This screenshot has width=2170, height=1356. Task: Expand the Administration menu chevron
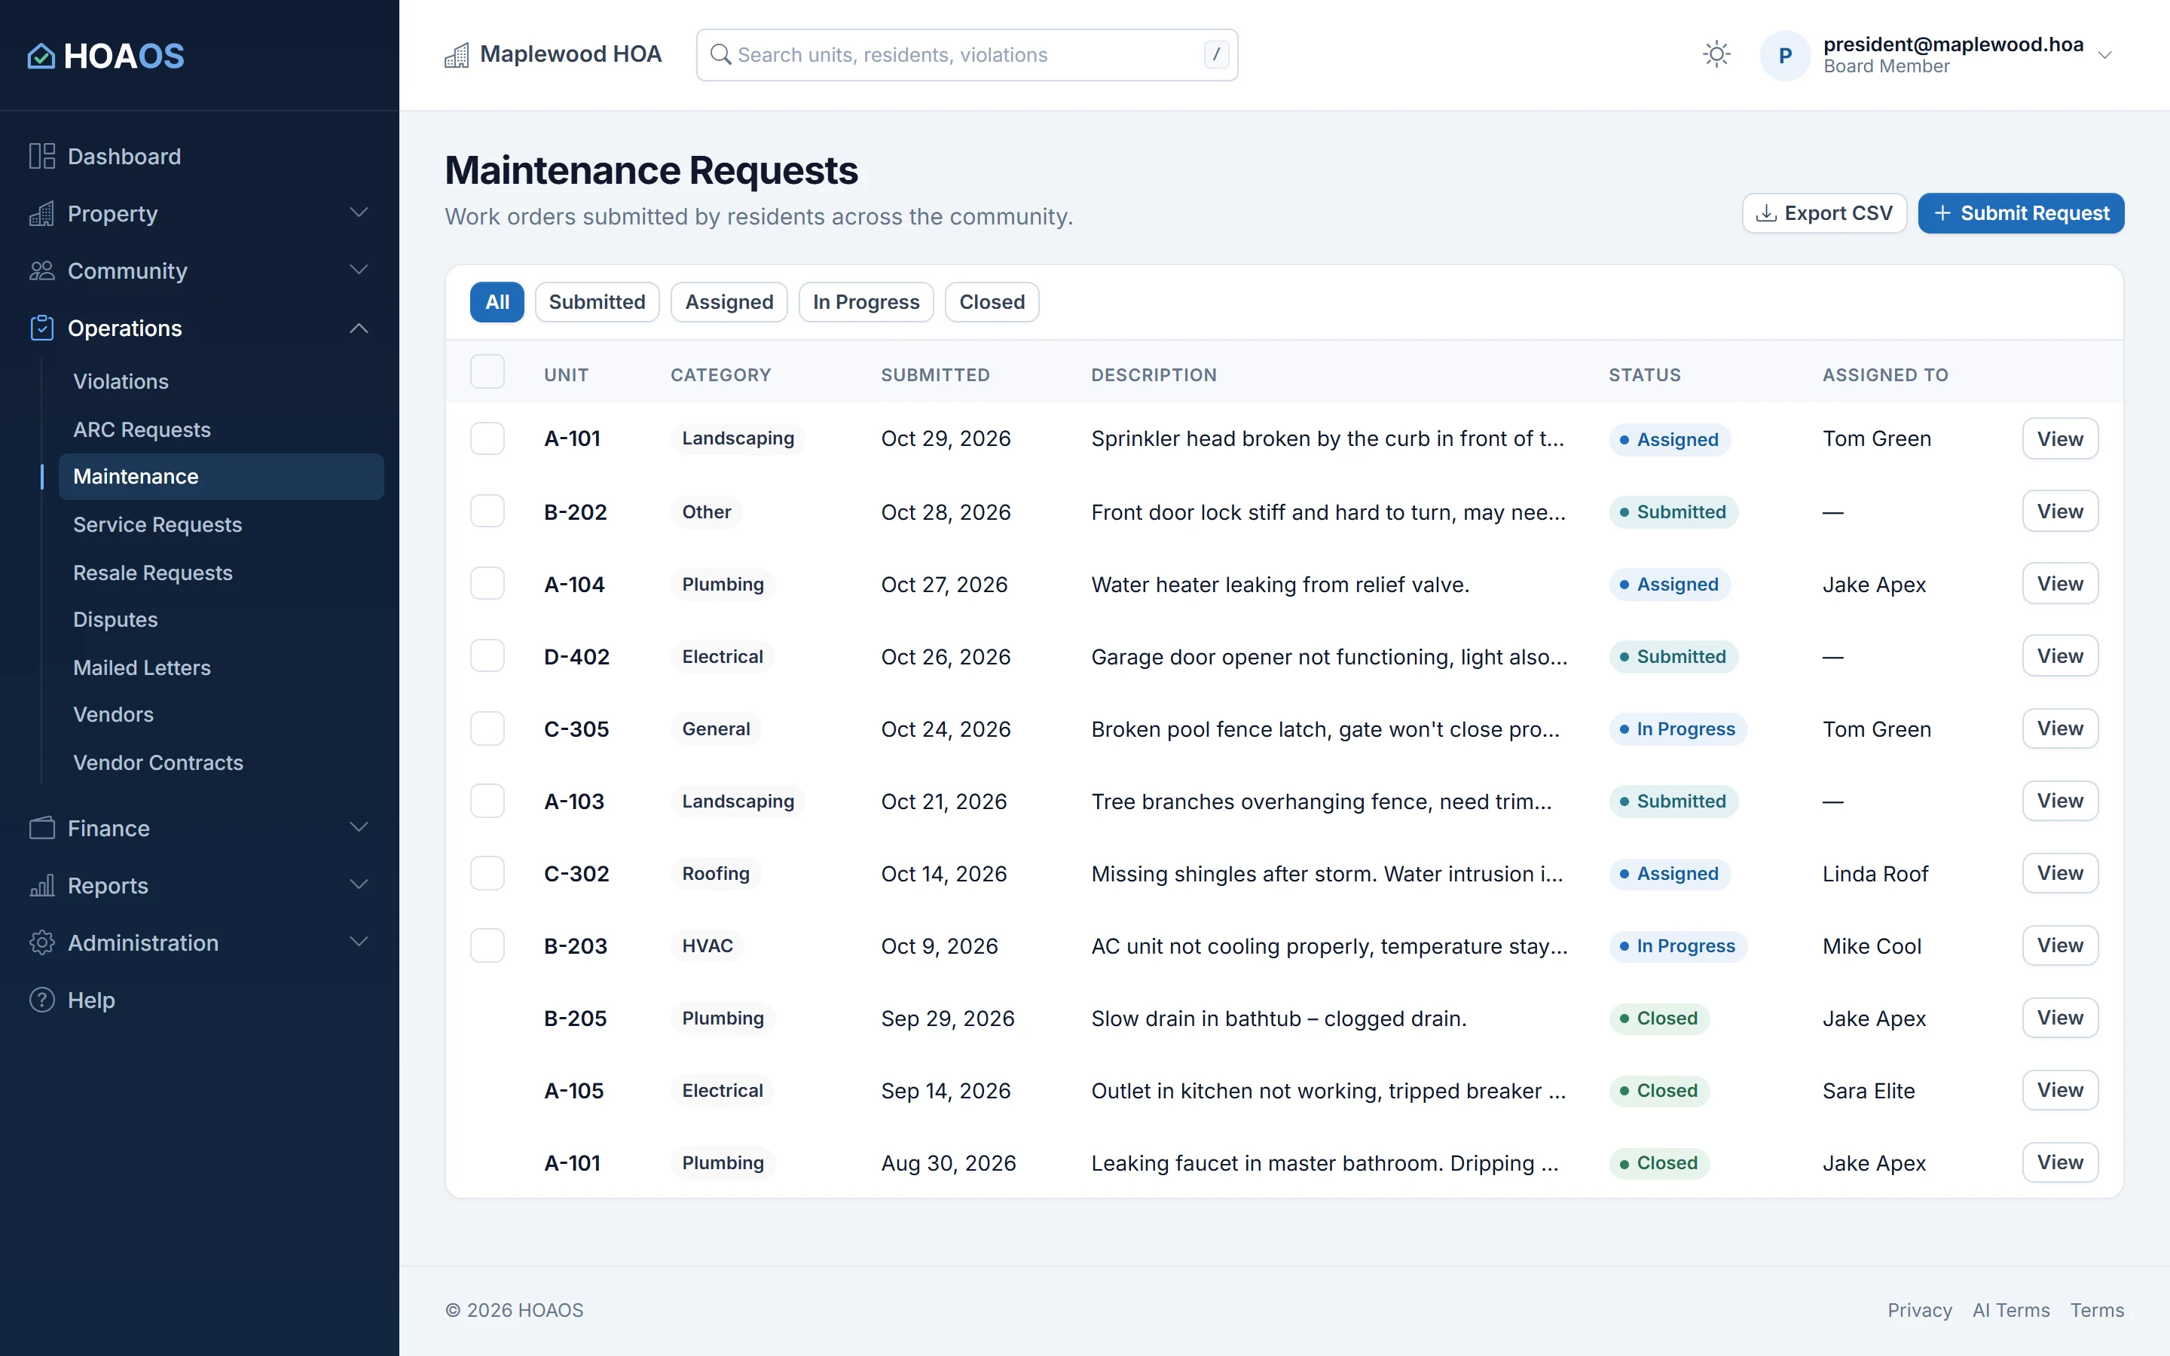click(359, 942)
